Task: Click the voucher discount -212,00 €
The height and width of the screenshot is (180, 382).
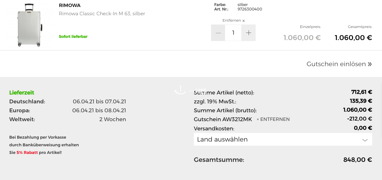Action: tap(359, 119)
